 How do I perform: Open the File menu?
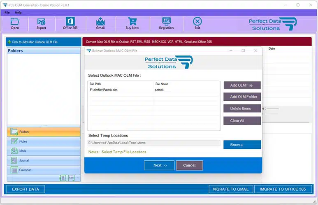[x=7, y=13]
